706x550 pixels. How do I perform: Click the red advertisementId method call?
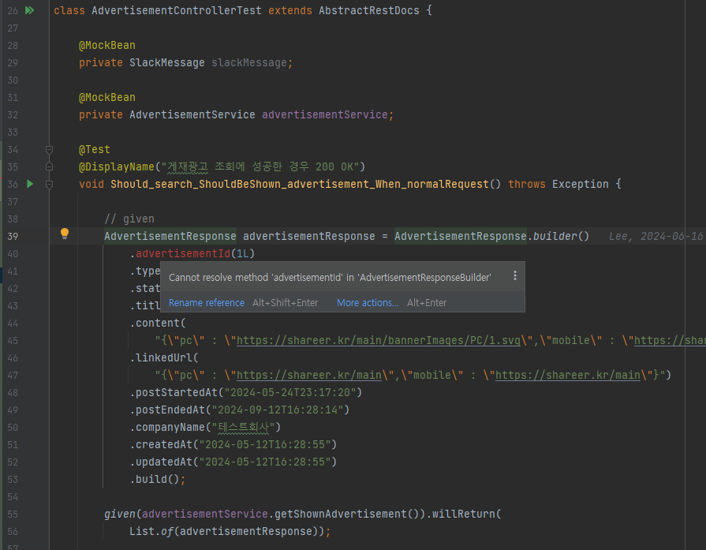(183, 253)
